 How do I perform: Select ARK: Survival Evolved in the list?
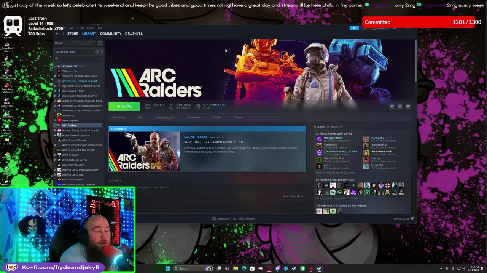pyautogui.click(x=75, y=140)
